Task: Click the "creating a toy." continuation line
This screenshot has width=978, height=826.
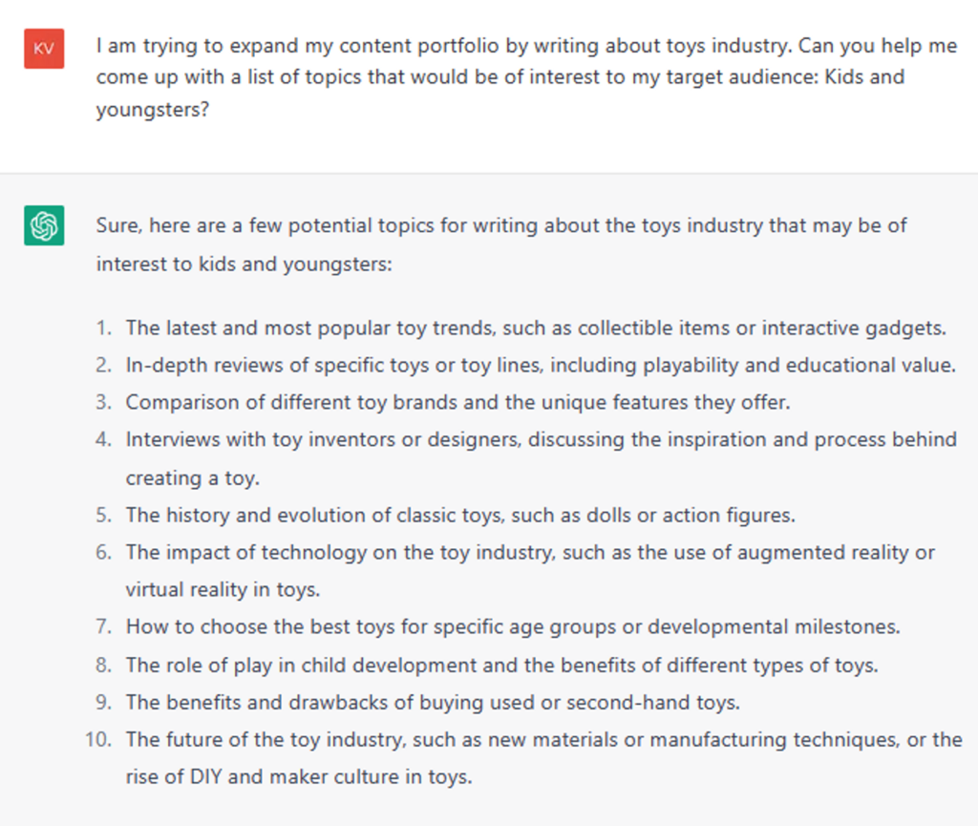Action: point(193,478)
